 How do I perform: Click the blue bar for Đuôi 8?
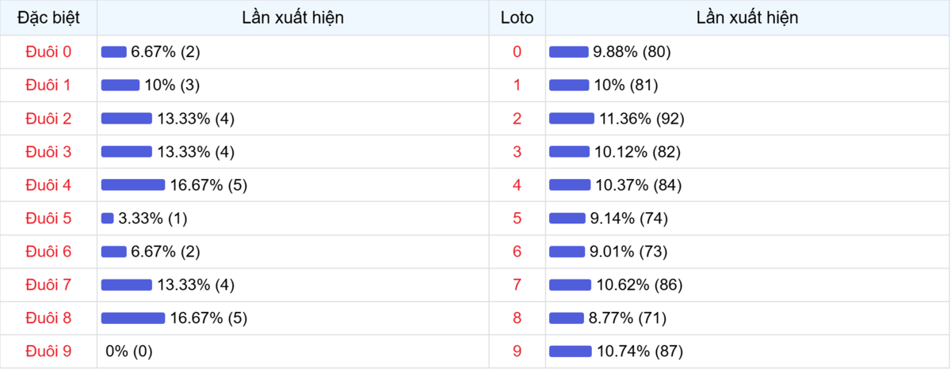pos(133,318)
